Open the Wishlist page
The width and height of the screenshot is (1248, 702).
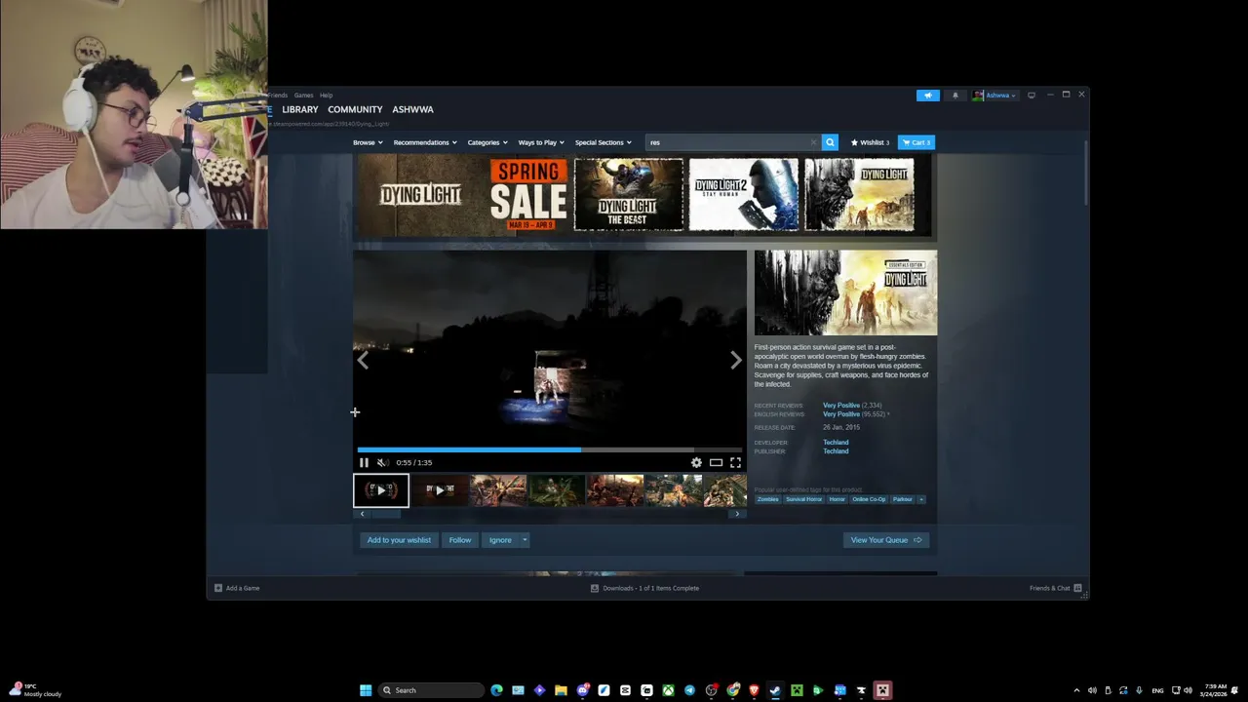(870, 142)
